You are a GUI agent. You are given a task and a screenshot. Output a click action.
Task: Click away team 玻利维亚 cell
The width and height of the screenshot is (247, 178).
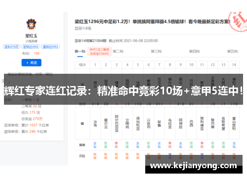(202, 123)
